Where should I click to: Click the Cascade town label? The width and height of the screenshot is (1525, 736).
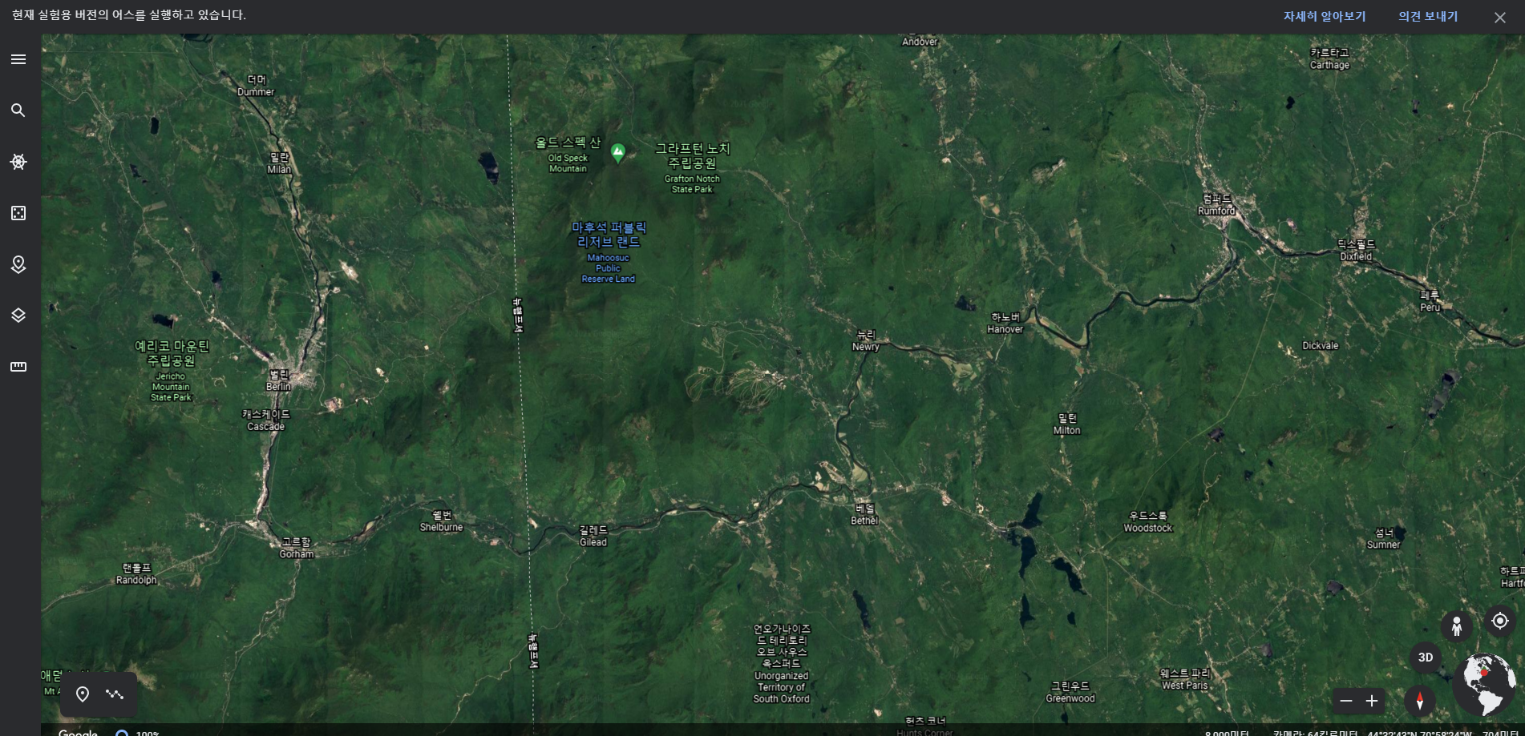266,420
